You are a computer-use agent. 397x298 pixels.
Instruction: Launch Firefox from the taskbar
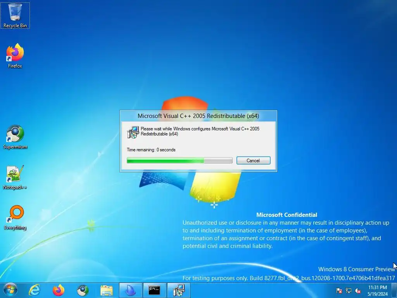[x=59, y=290]
